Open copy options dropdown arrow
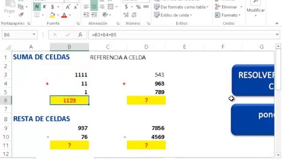 point(26,7)
